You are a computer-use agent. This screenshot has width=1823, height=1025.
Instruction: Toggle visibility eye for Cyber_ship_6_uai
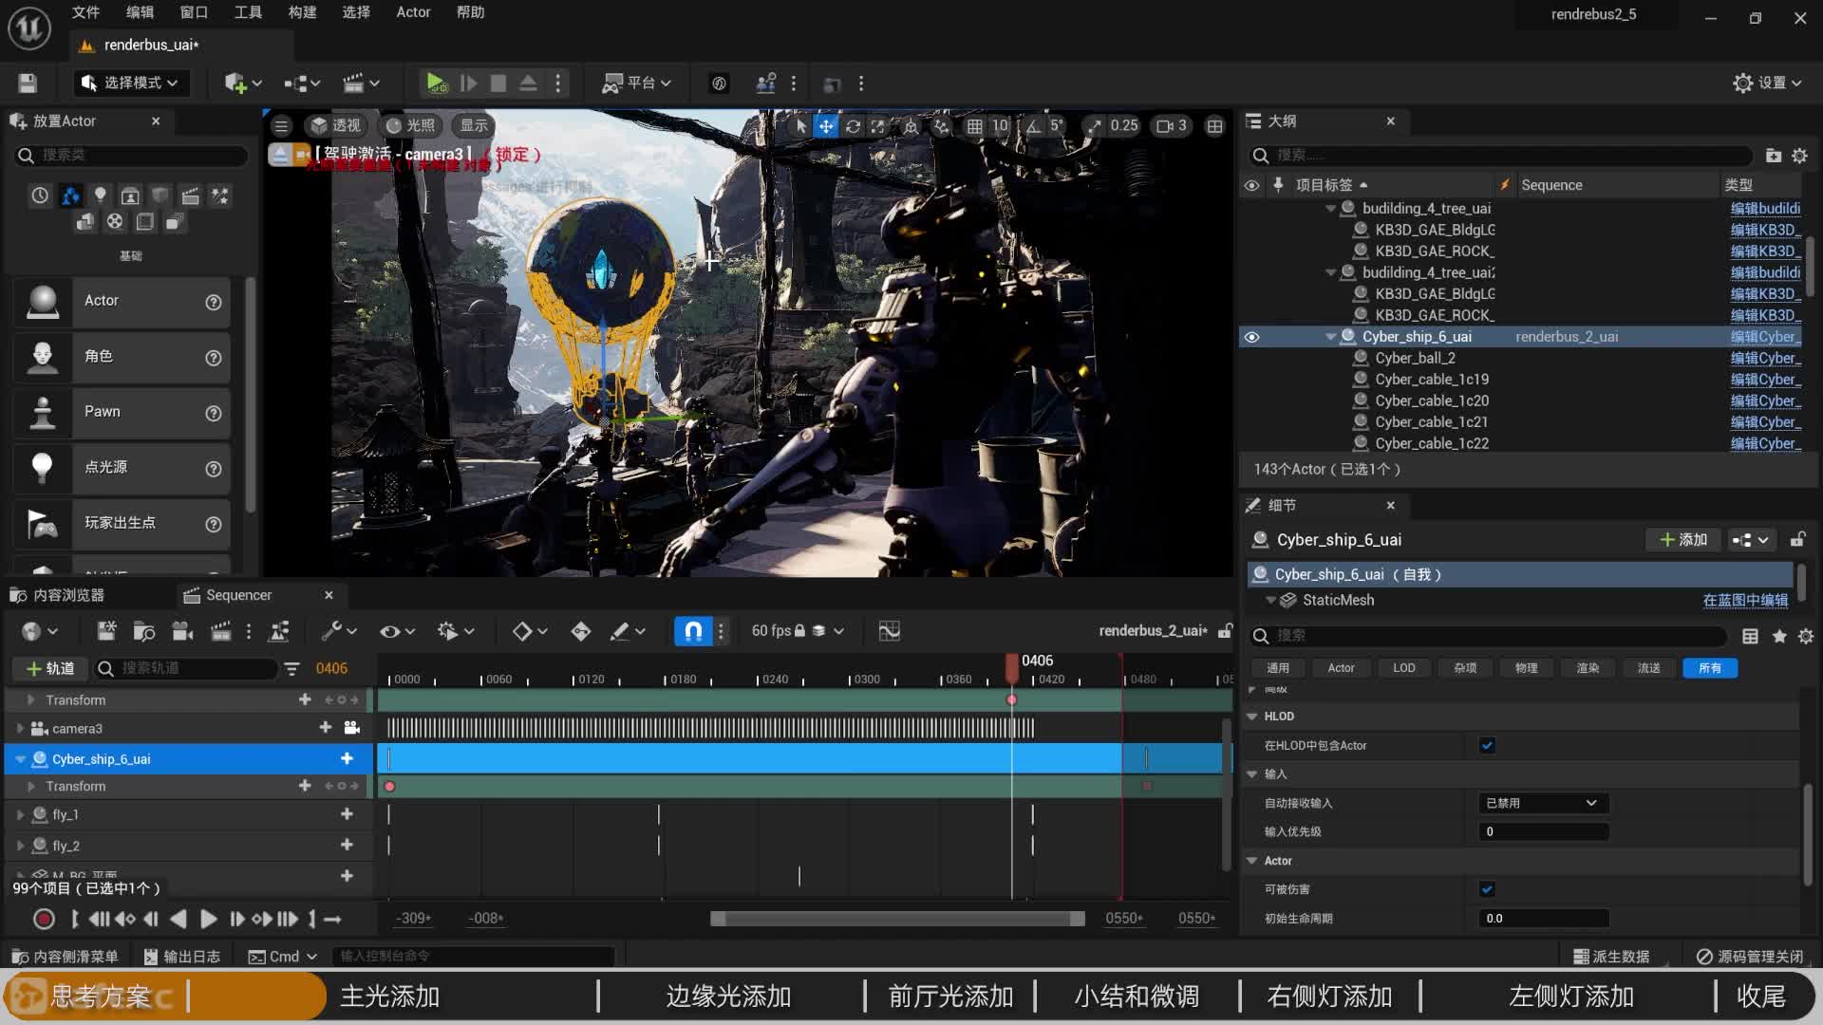[1252, 337]
